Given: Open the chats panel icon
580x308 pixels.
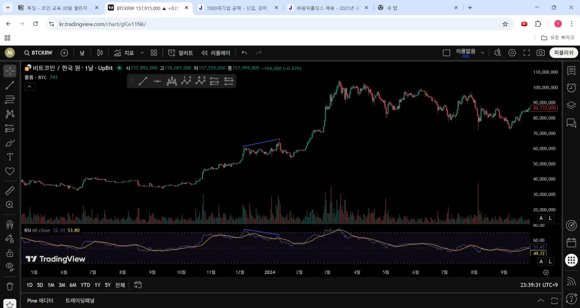Looking at the screenshot, I should coord(571,123).
